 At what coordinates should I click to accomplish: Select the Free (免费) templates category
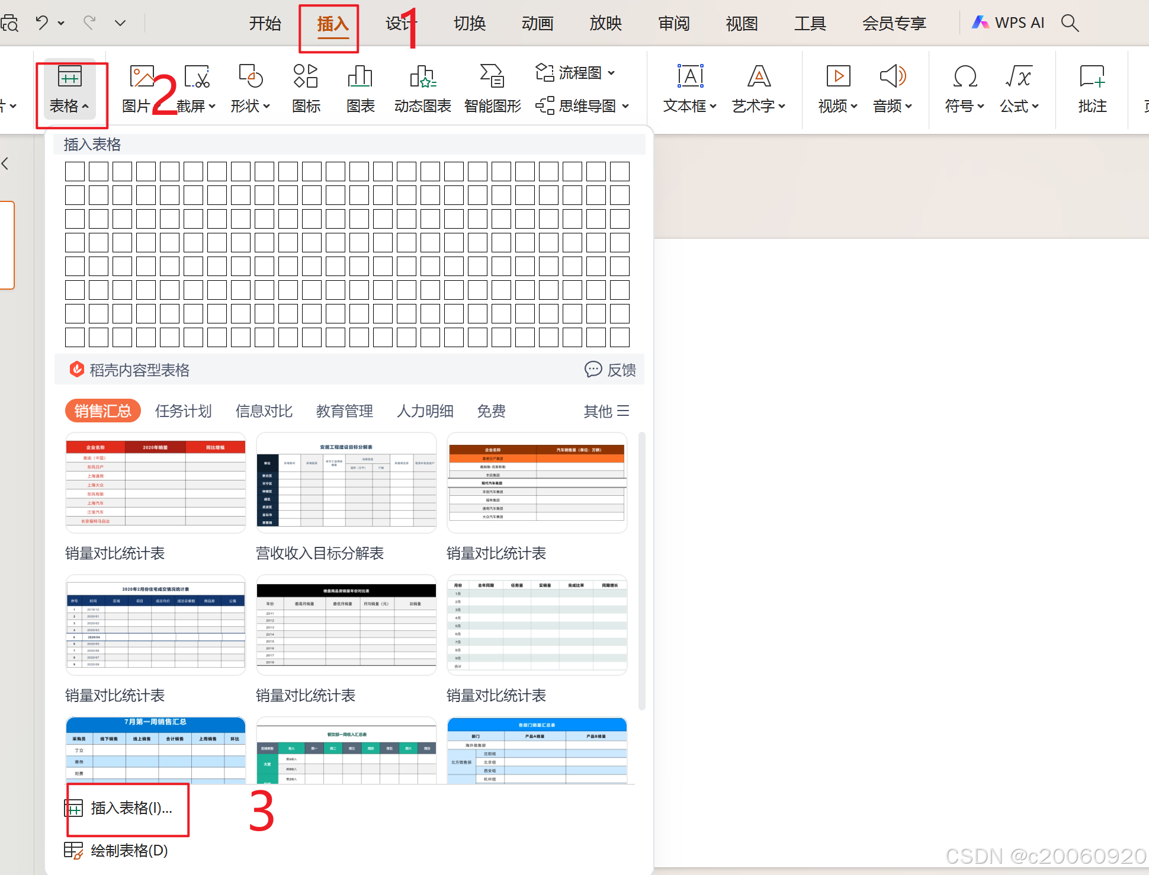click(x=491, y=411)
